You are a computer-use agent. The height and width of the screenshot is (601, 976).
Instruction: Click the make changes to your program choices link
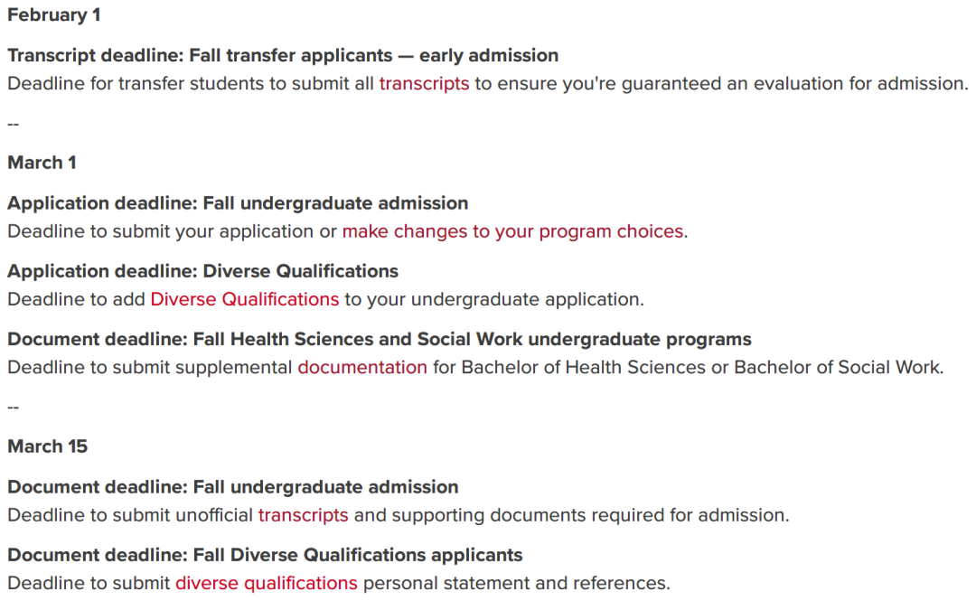click(513, 231)
